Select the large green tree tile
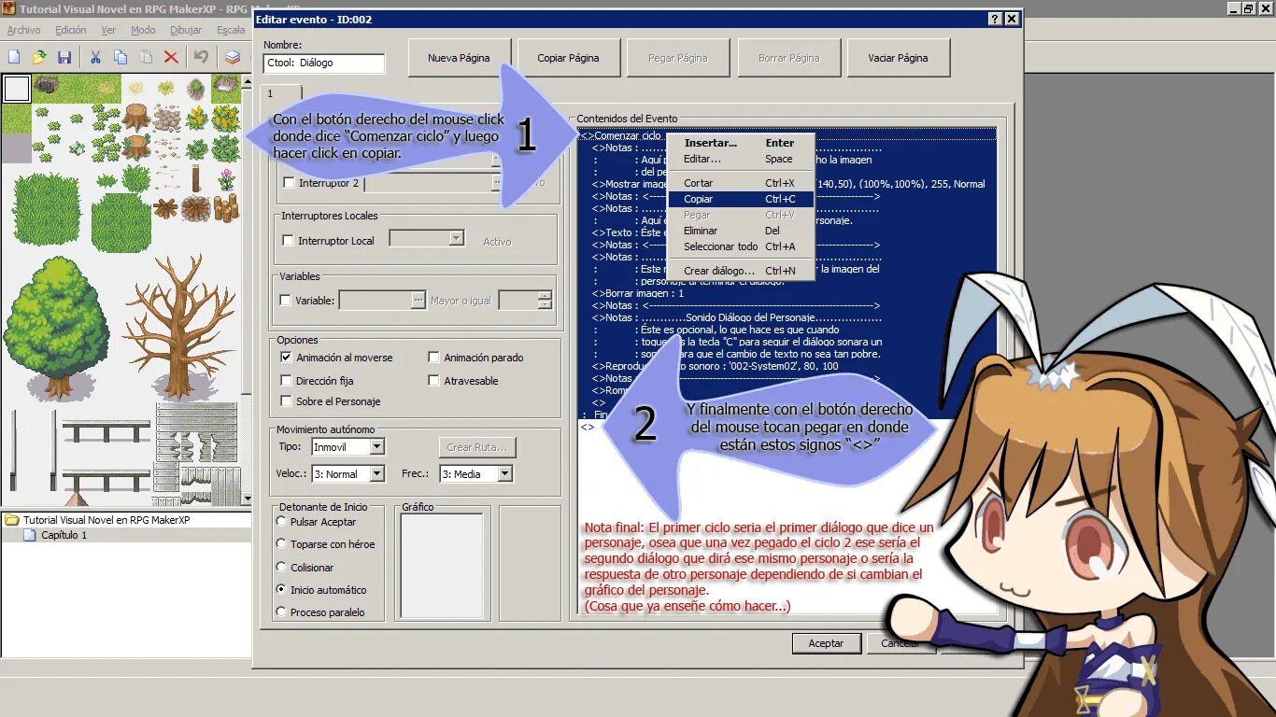The width and height of the screenshot is (1276, 717). [56, 327]
